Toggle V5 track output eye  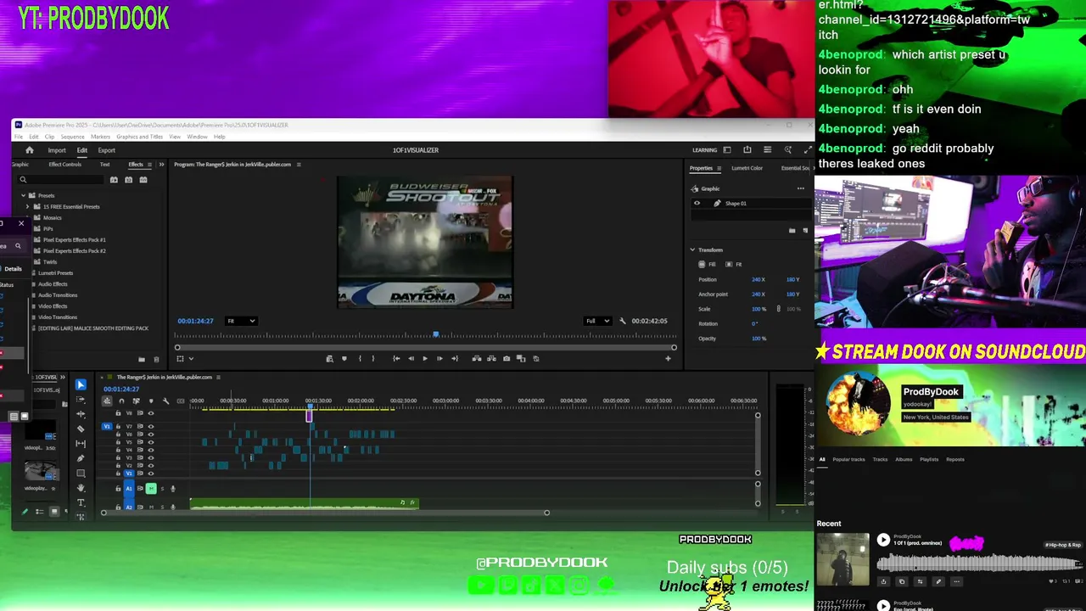(150, 442)
